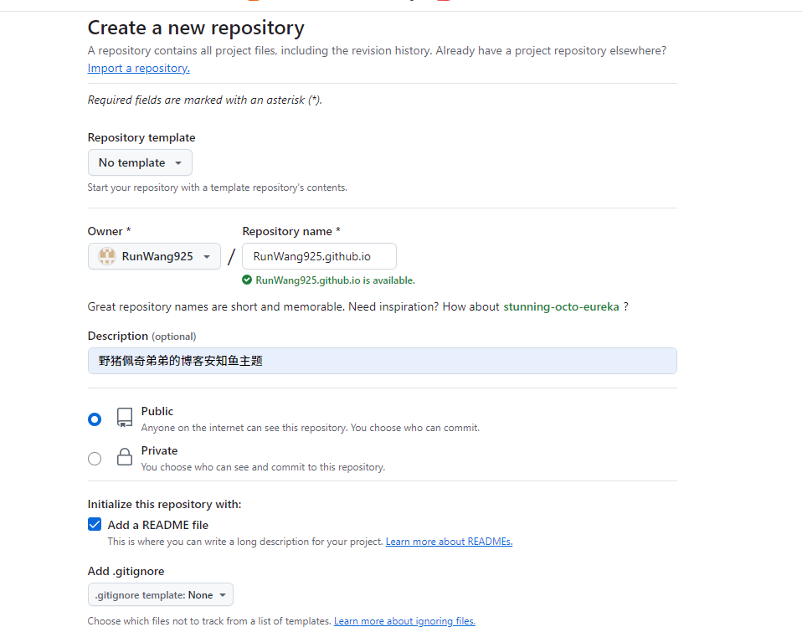Open the .gitignore template dropdown
802x627 pixels.
(161, 595)
